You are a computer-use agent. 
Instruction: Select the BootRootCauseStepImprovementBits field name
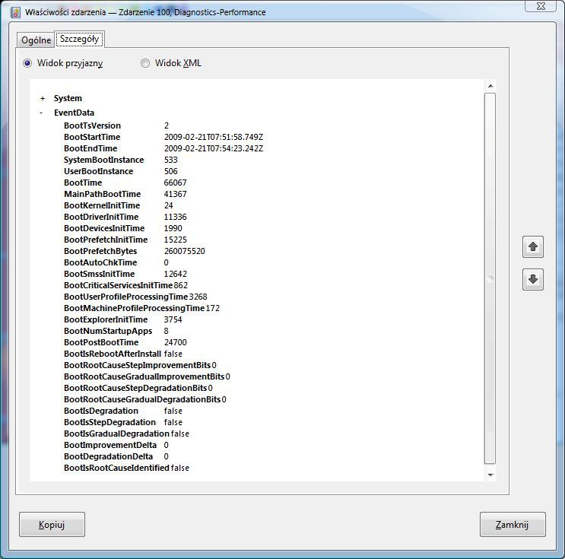pyautogui.click(x=137, y=366)
